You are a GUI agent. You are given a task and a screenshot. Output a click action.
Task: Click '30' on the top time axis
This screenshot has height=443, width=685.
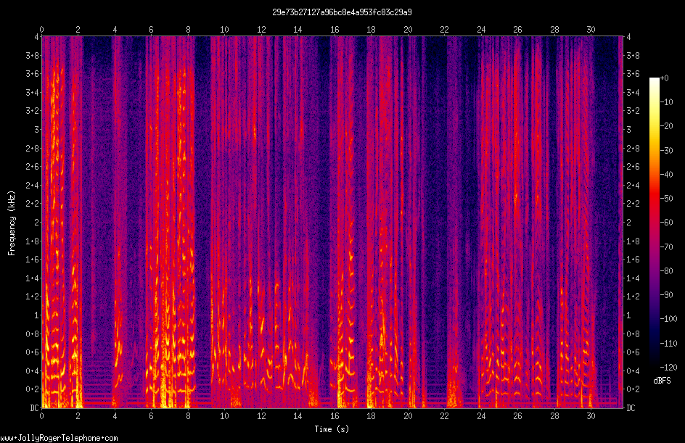click(591, 30)
